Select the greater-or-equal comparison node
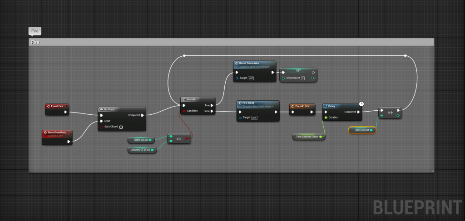 pos(179,138)
